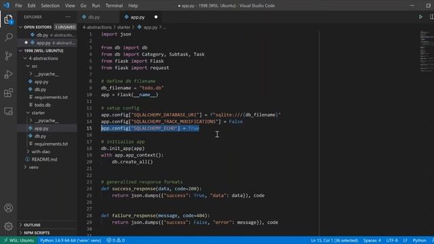The image size is (434, 244).
Task: Open Source Control view
Action: click(8, 56)
